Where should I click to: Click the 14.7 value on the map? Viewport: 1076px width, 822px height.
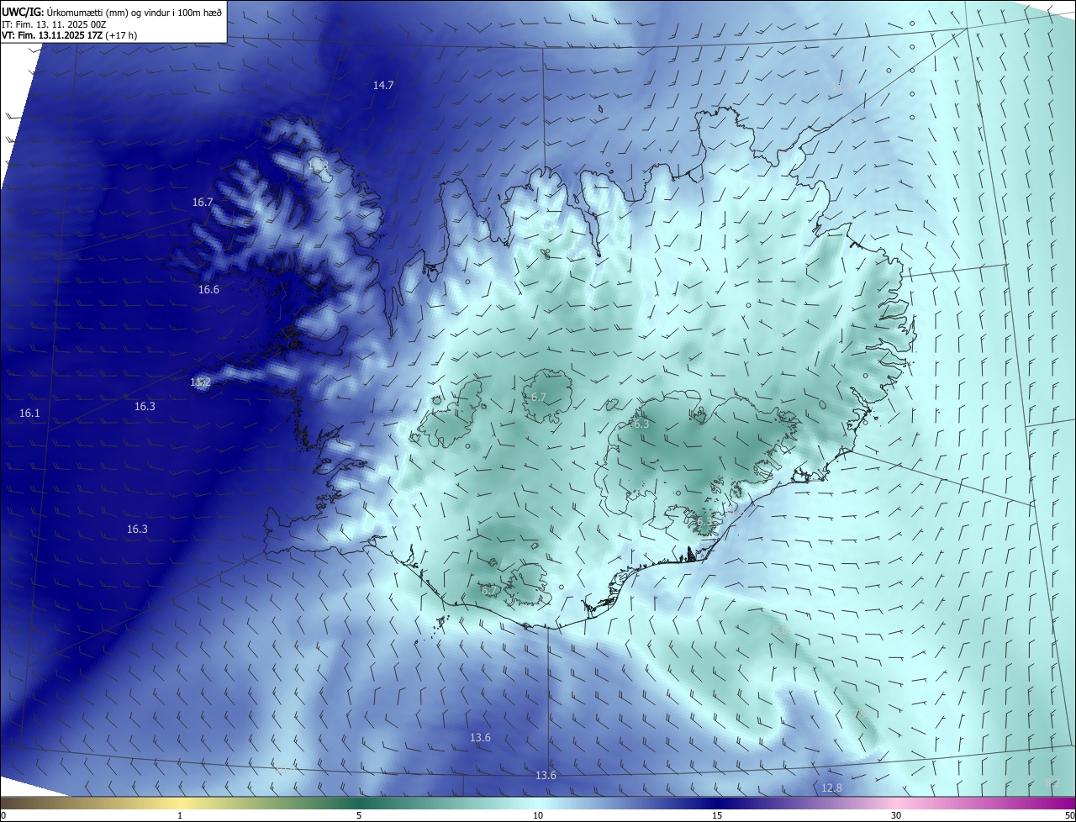(383, 85)
